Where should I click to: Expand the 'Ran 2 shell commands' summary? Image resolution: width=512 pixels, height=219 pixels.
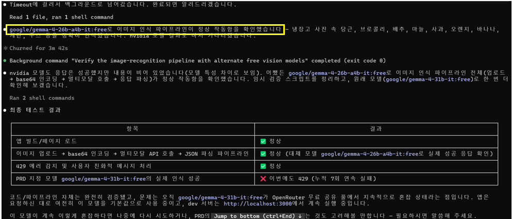[x=42, y=98]
